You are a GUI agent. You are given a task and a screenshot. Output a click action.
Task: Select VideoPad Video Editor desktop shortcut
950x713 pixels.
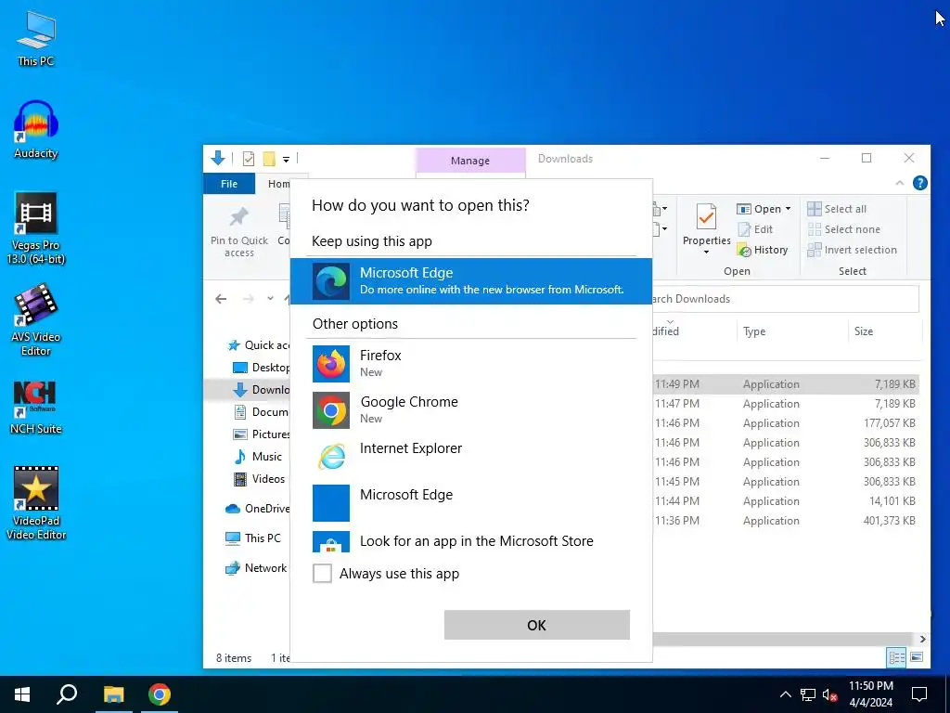(x=36, y=503)
